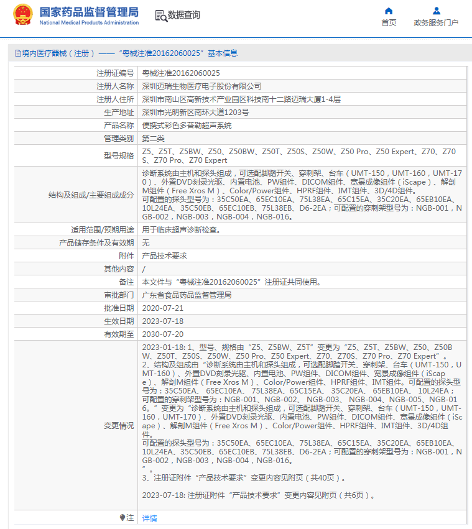The width and height of the screenshot is (472, 529).
Task: Select registration number 粤械注准20162060025 value
Action: (181, 73)
